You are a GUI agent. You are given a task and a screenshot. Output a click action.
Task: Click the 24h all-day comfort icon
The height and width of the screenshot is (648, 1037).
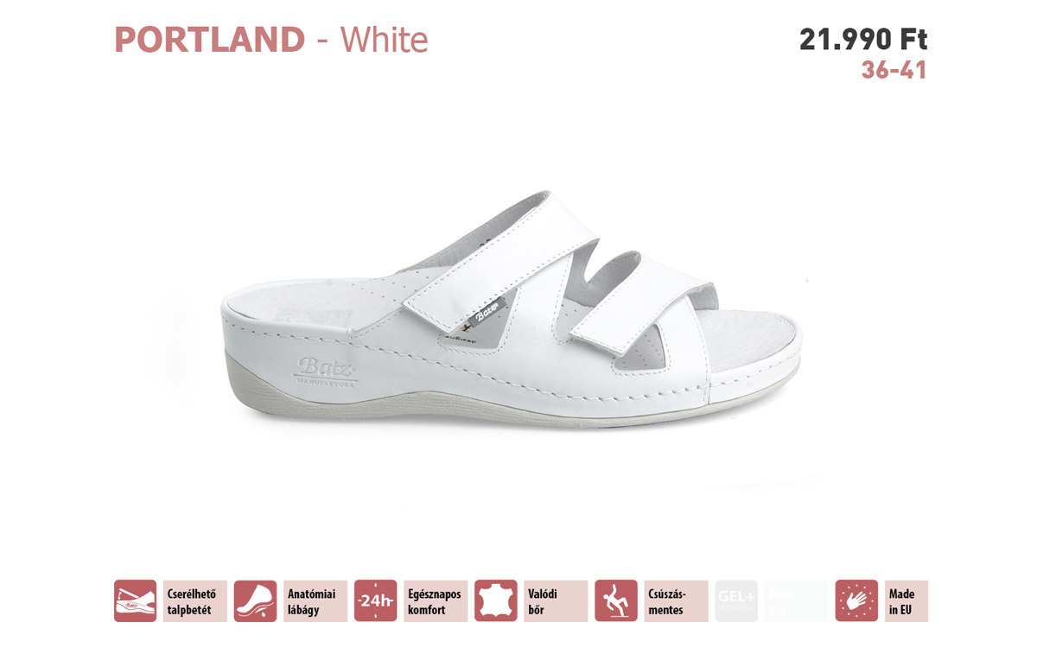pos(375,600)
